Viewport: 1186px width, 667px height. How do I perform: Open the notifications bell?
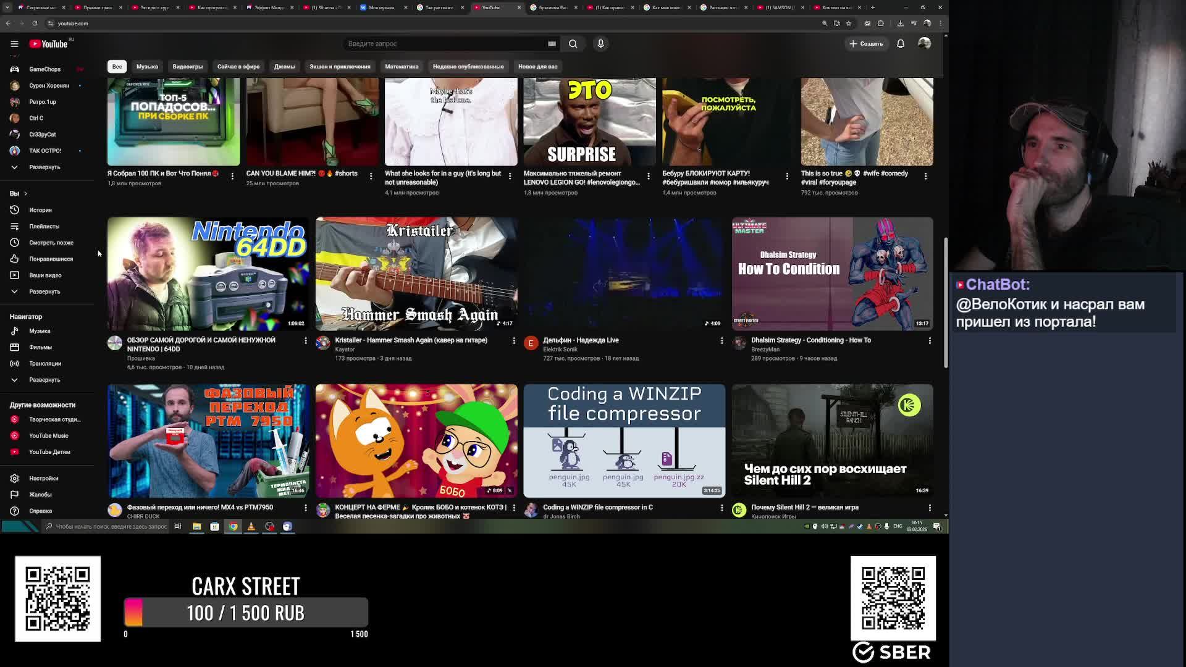(901, 44)
